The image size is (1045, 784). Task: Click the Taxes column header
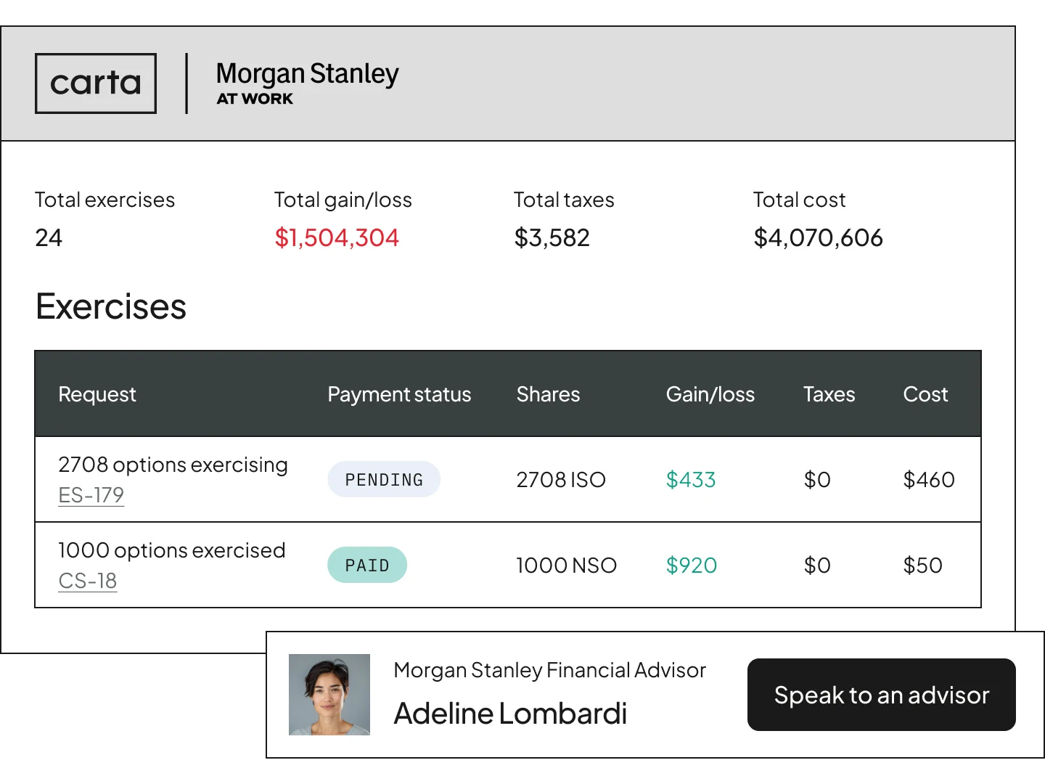(x=829, y=394)
